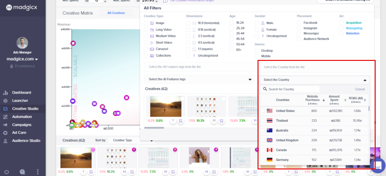Open The Creative Performance Graph link

click(192, 1)
